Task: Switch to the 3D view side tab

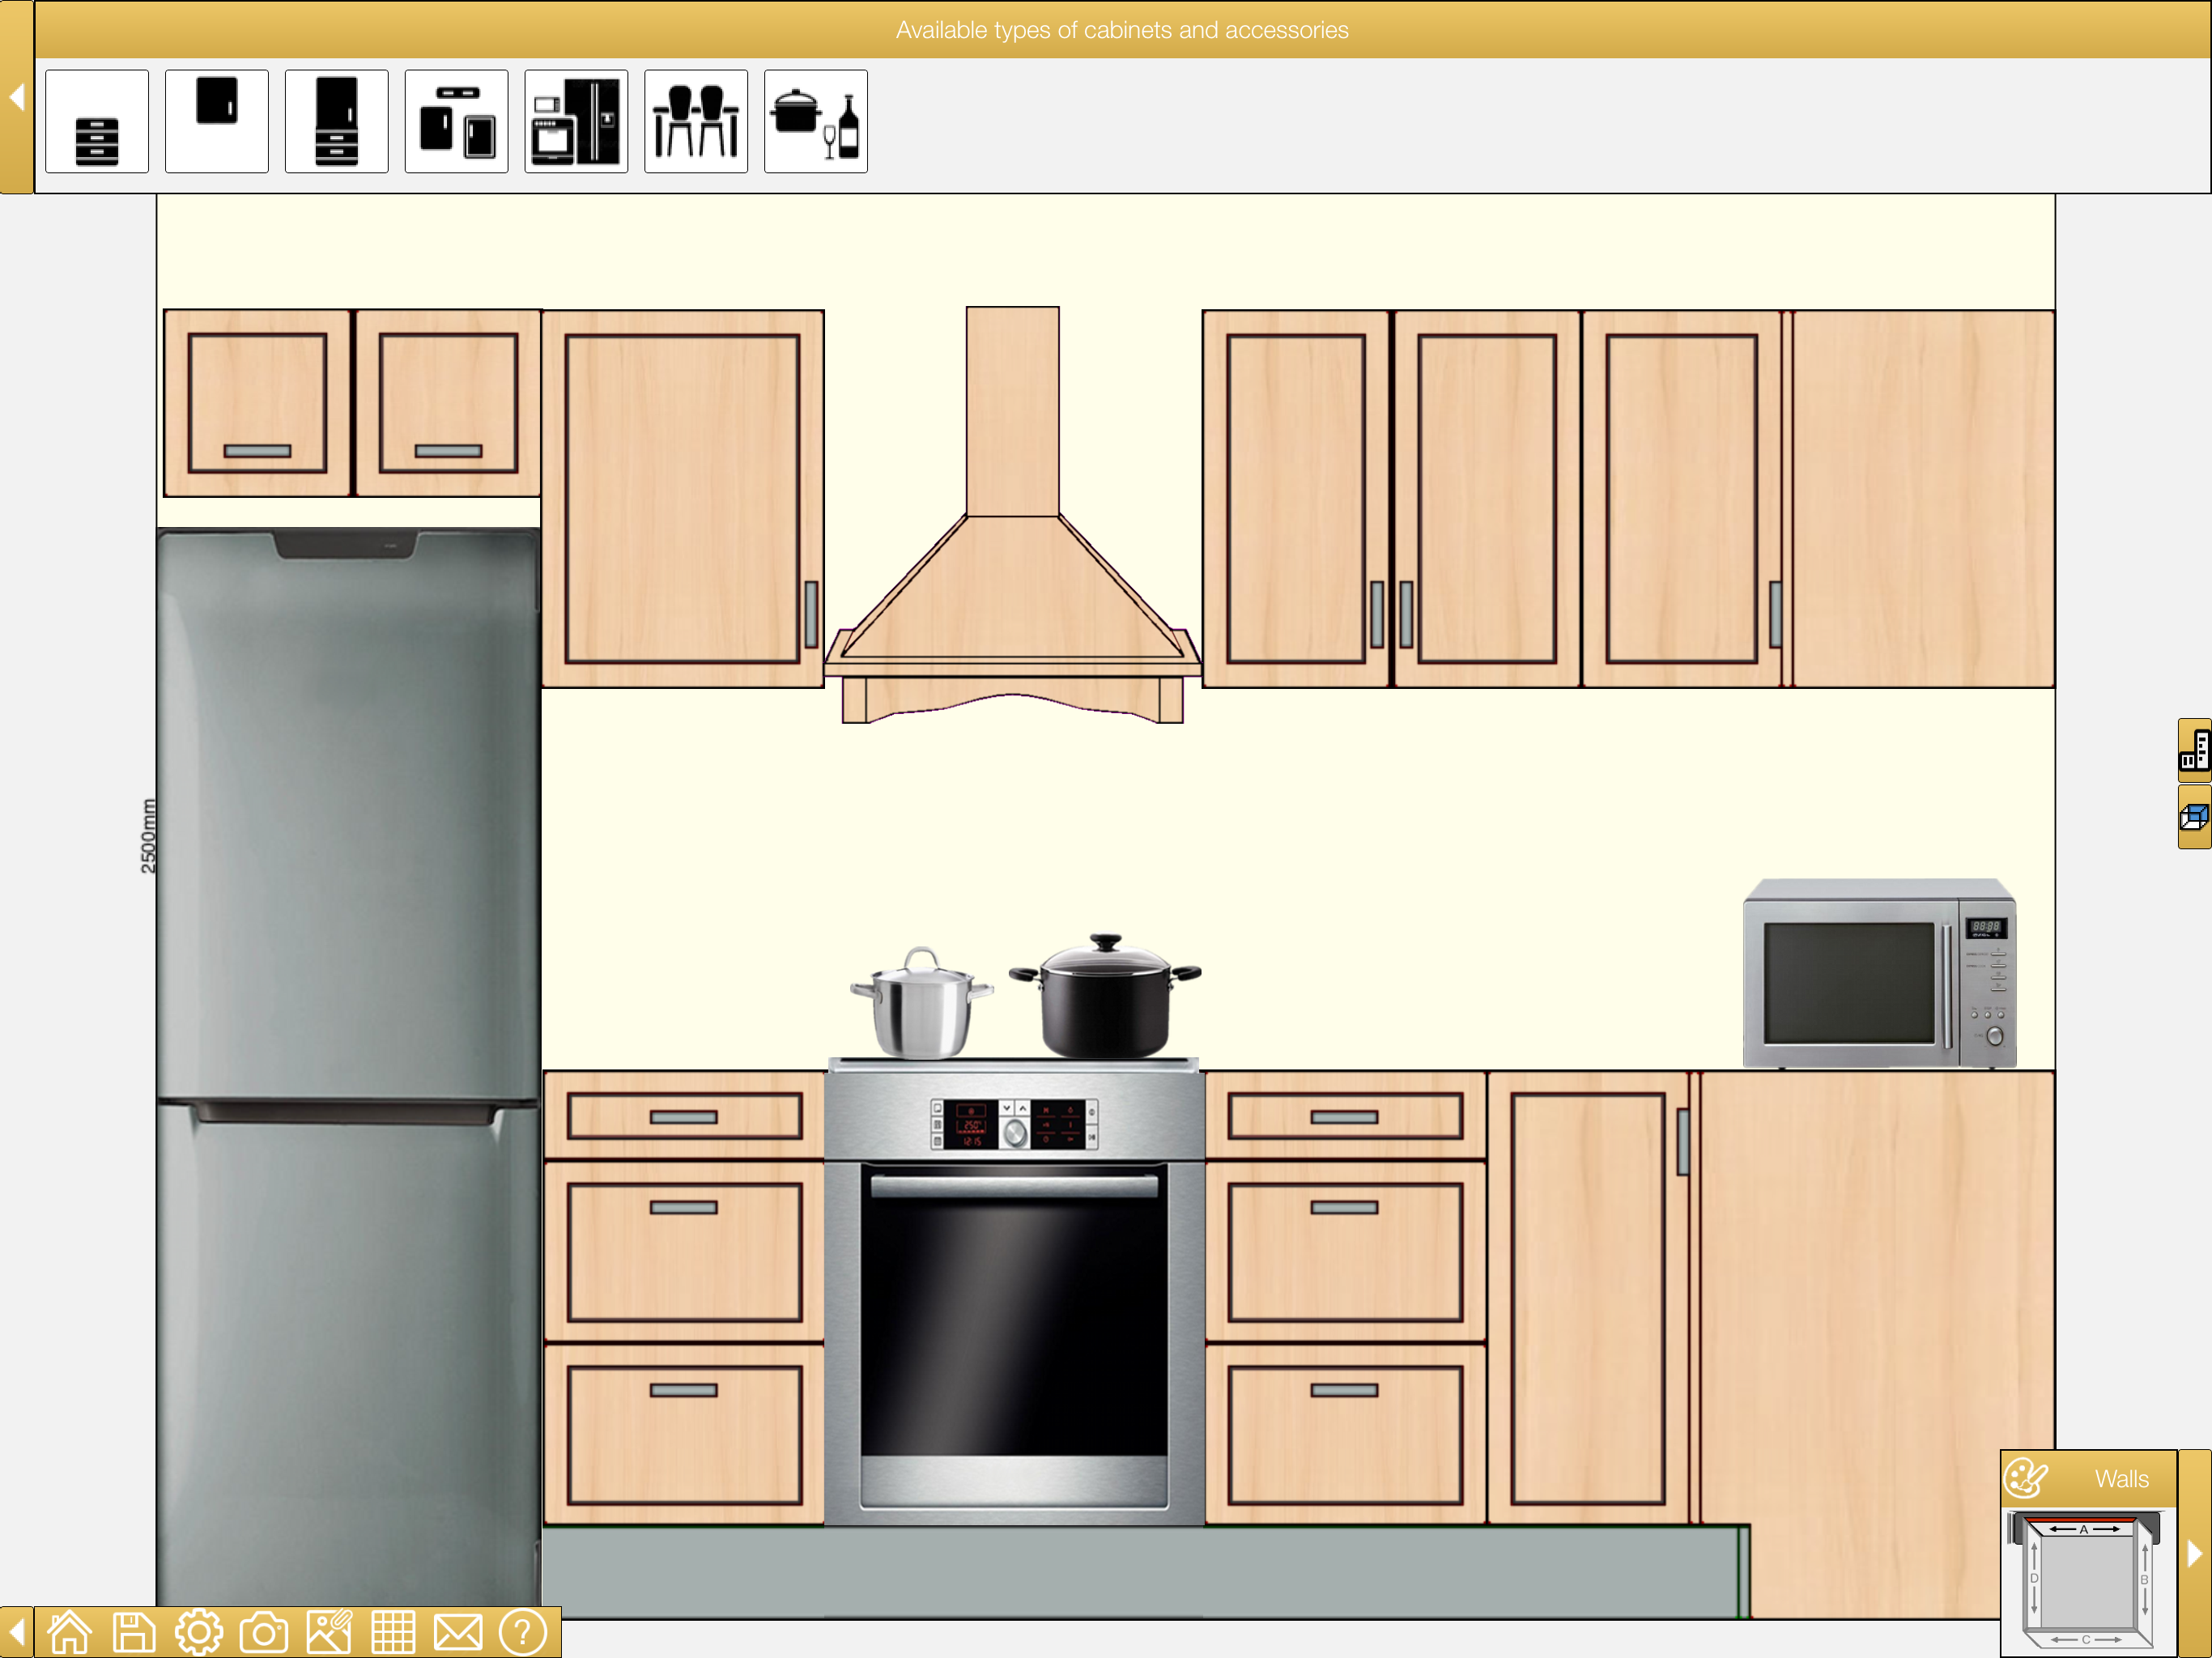Action: [x=2194, y=817]
